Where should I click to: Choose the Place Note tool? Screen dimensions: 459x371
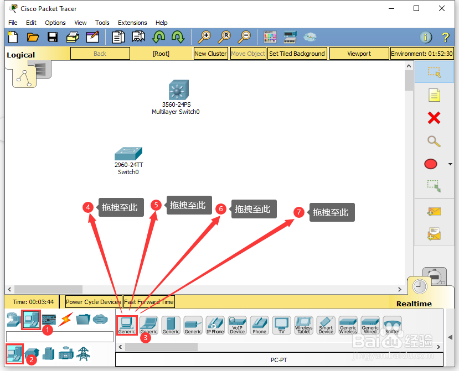[x=434, y=95]
